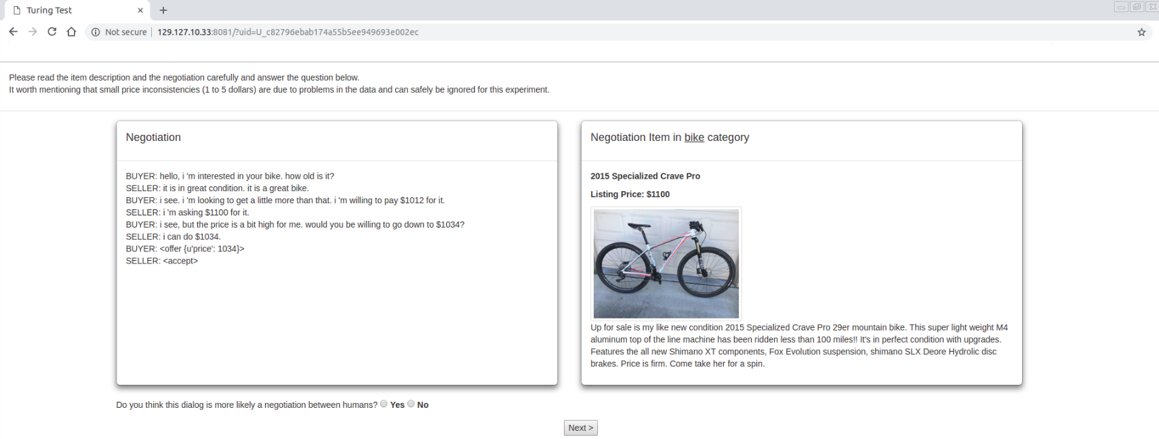Go to the browser home icon

tap(71, 32)
